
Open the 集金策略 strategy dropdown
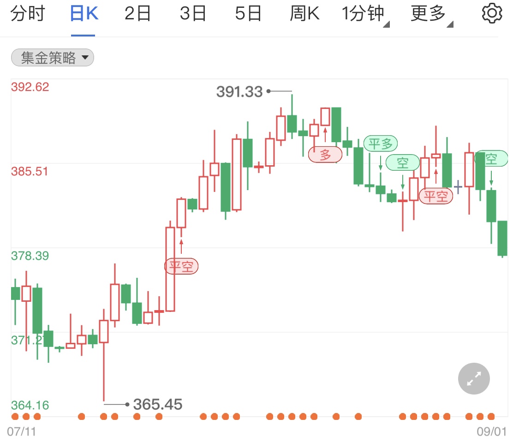[x=53, y=58]
